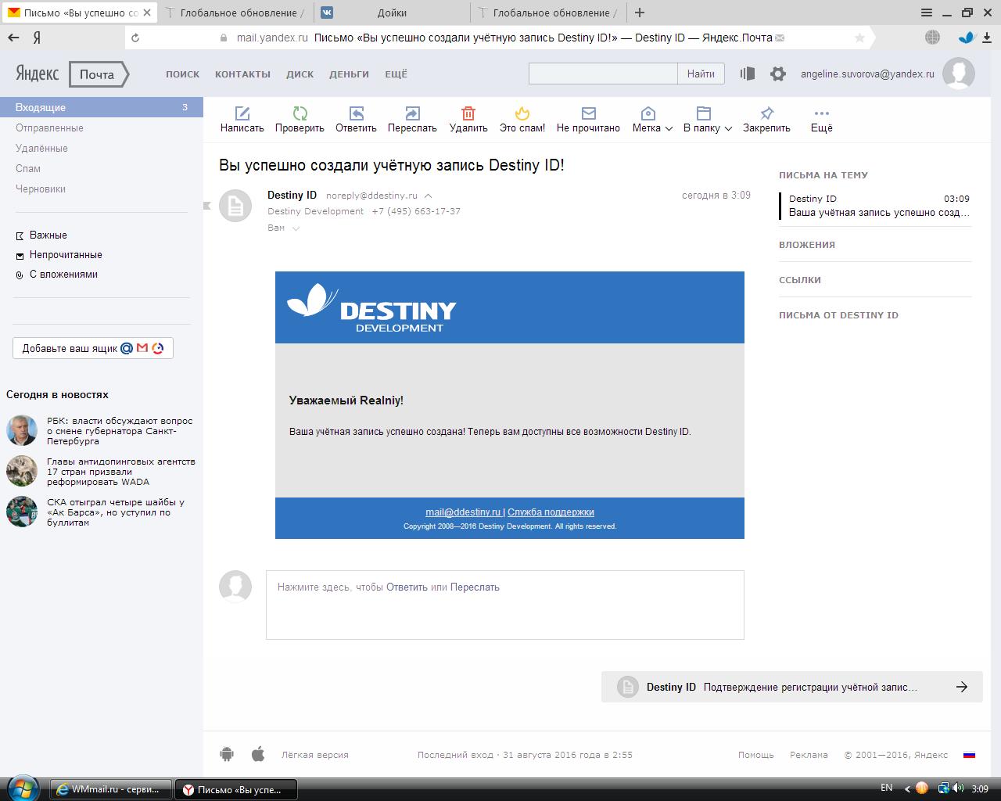Open the КОНТАКТЫ top menu item
The width and height of the screenshot is (1001, 801).
[x=242, y=74]
